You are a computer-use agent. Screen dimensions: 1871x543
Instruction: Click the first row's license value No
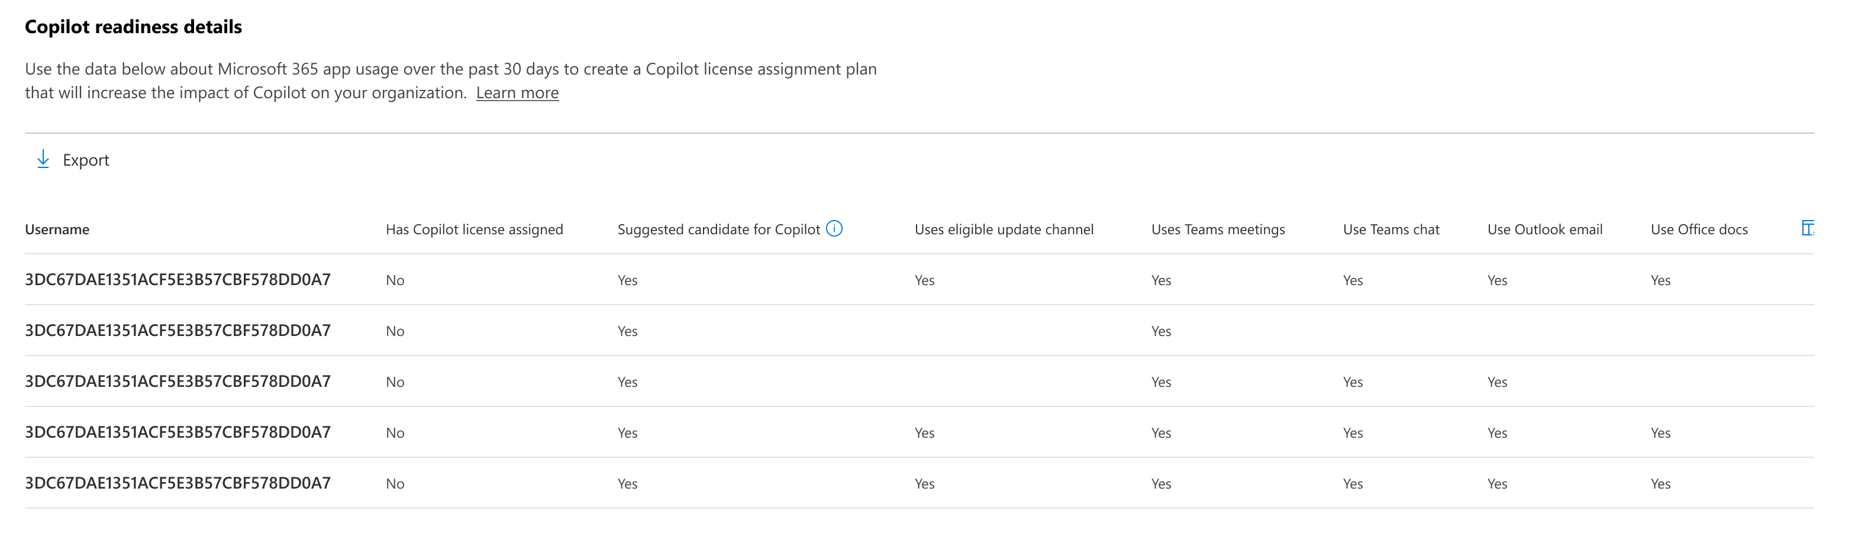coord(395,280)
